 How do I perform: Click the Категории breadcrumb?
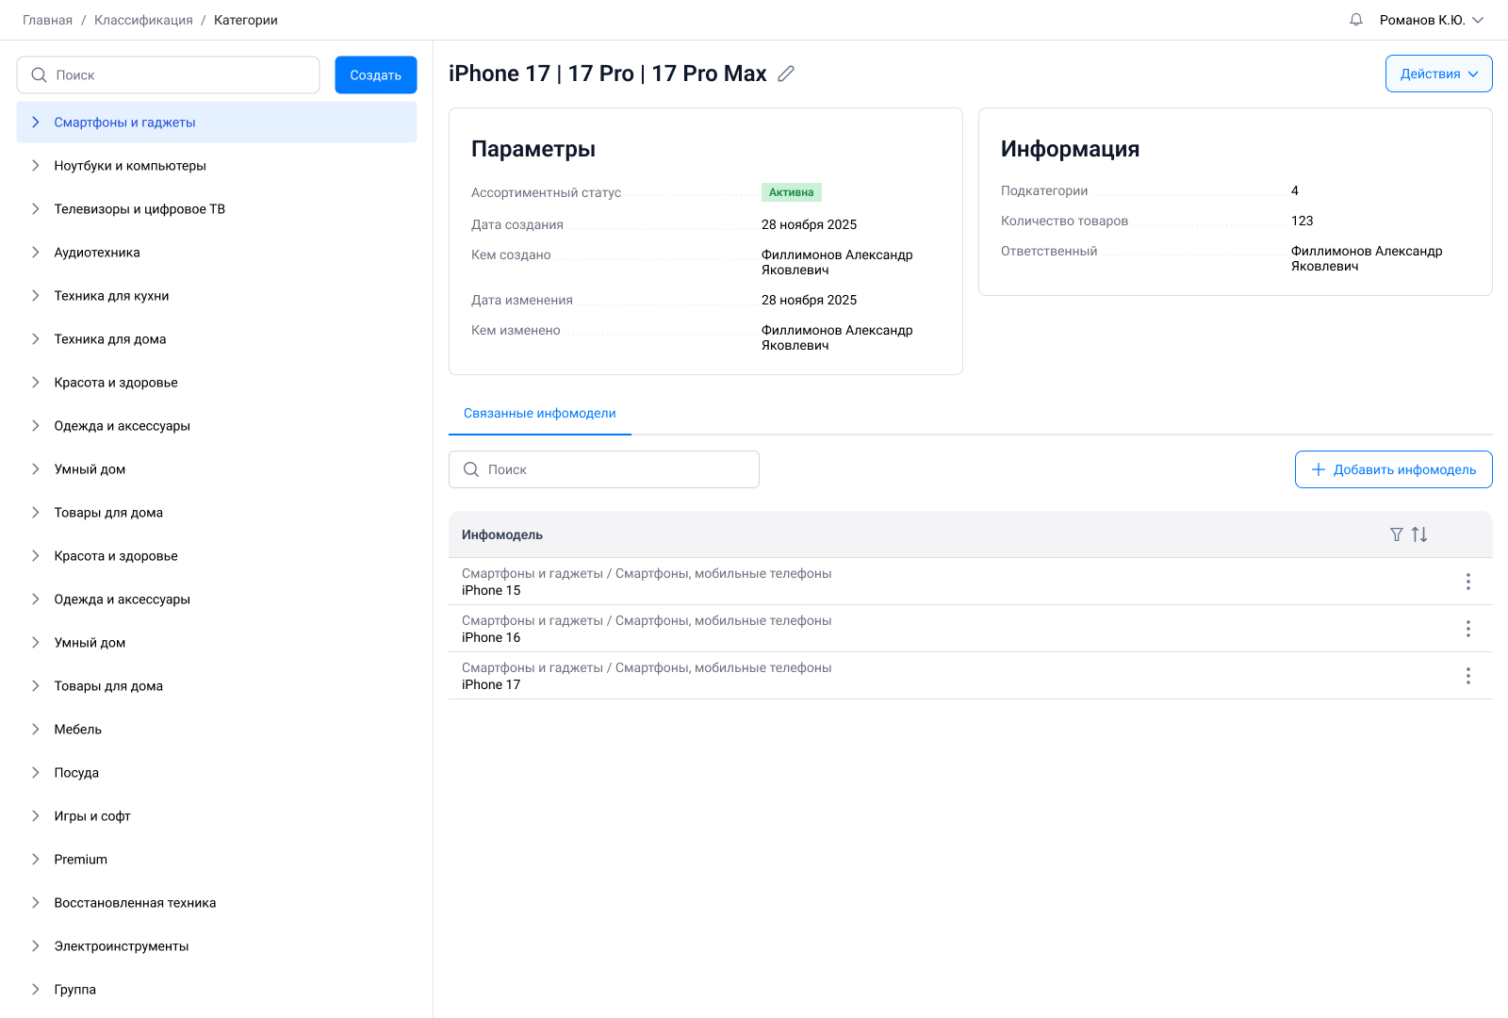246,20
